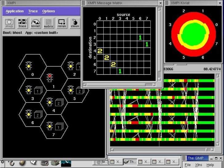The height and width of the screenshot is (168, 224).
Task: Open window menu of XMPI Kiviat
Action: (x=167, y=3)
